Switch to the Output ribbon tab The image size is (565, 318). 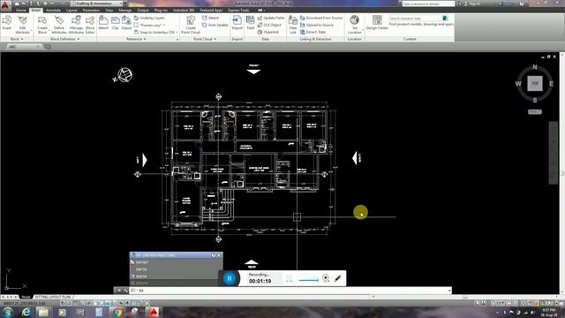pyautogui.click(x=143, y=10)
